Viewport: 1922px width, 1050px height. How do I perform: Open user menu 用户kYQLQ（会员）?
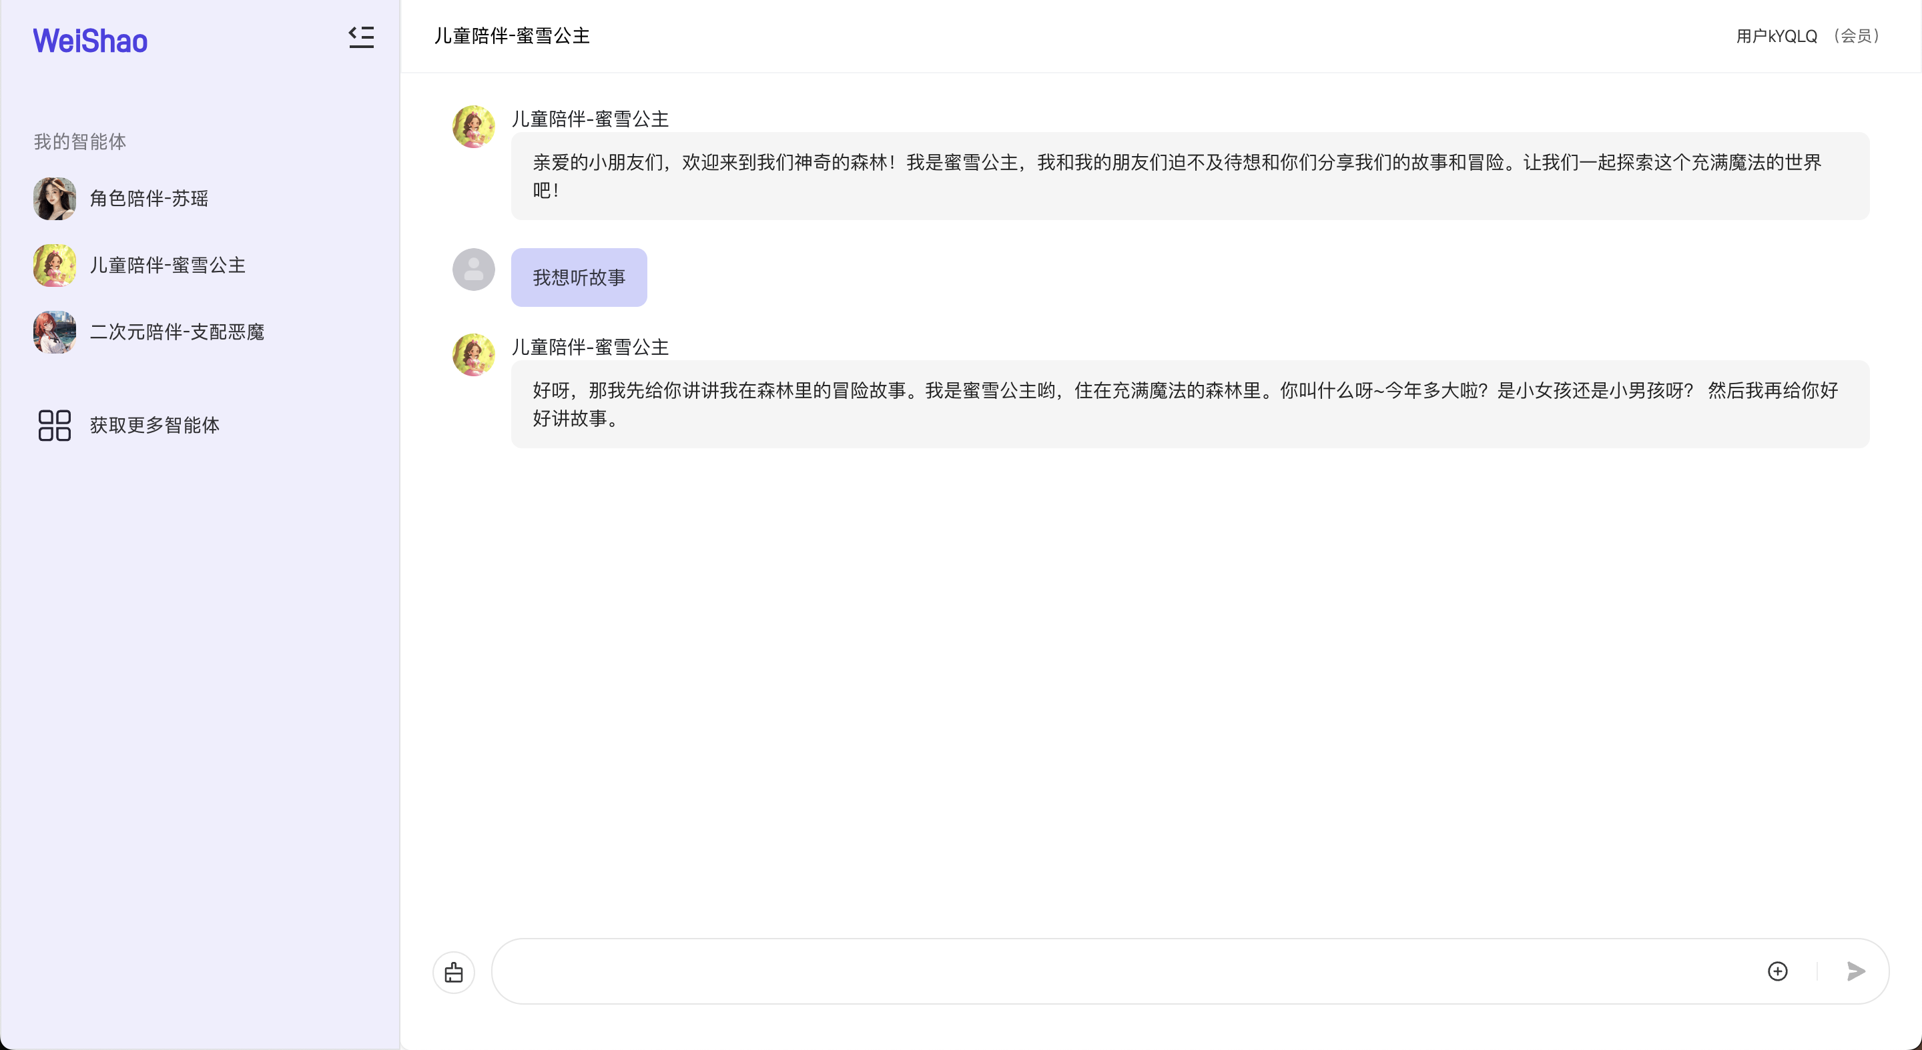coord(1808,36)
